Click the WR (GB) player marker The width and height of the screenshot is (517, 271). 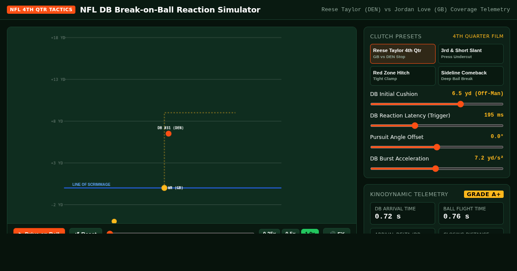pyautogui.click(x=164, y=188)
